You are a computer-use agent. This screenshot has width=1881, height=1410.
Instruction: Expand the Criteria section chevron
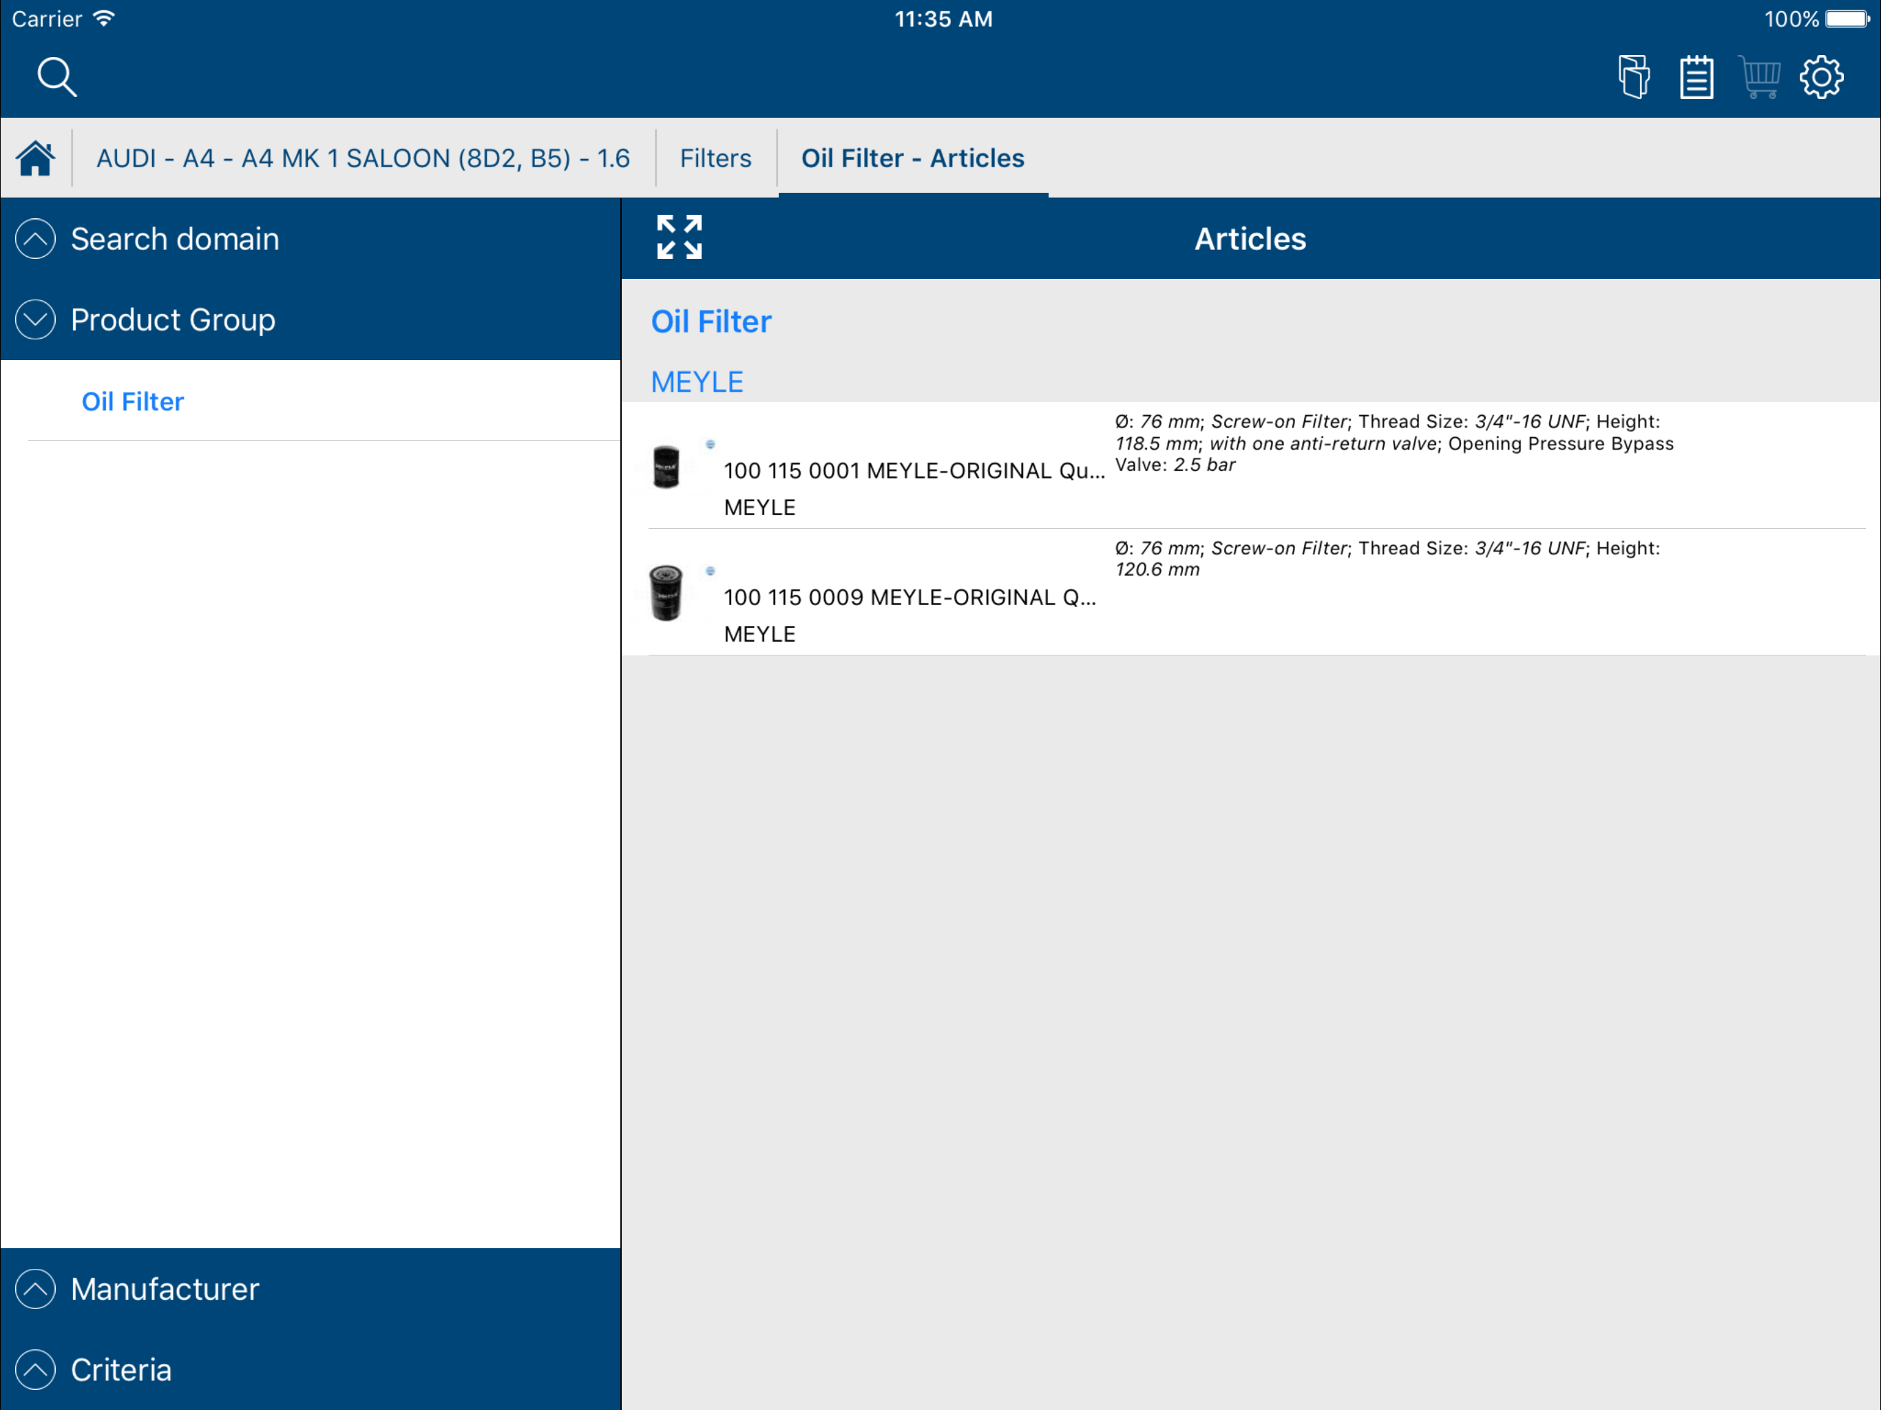36,1370
